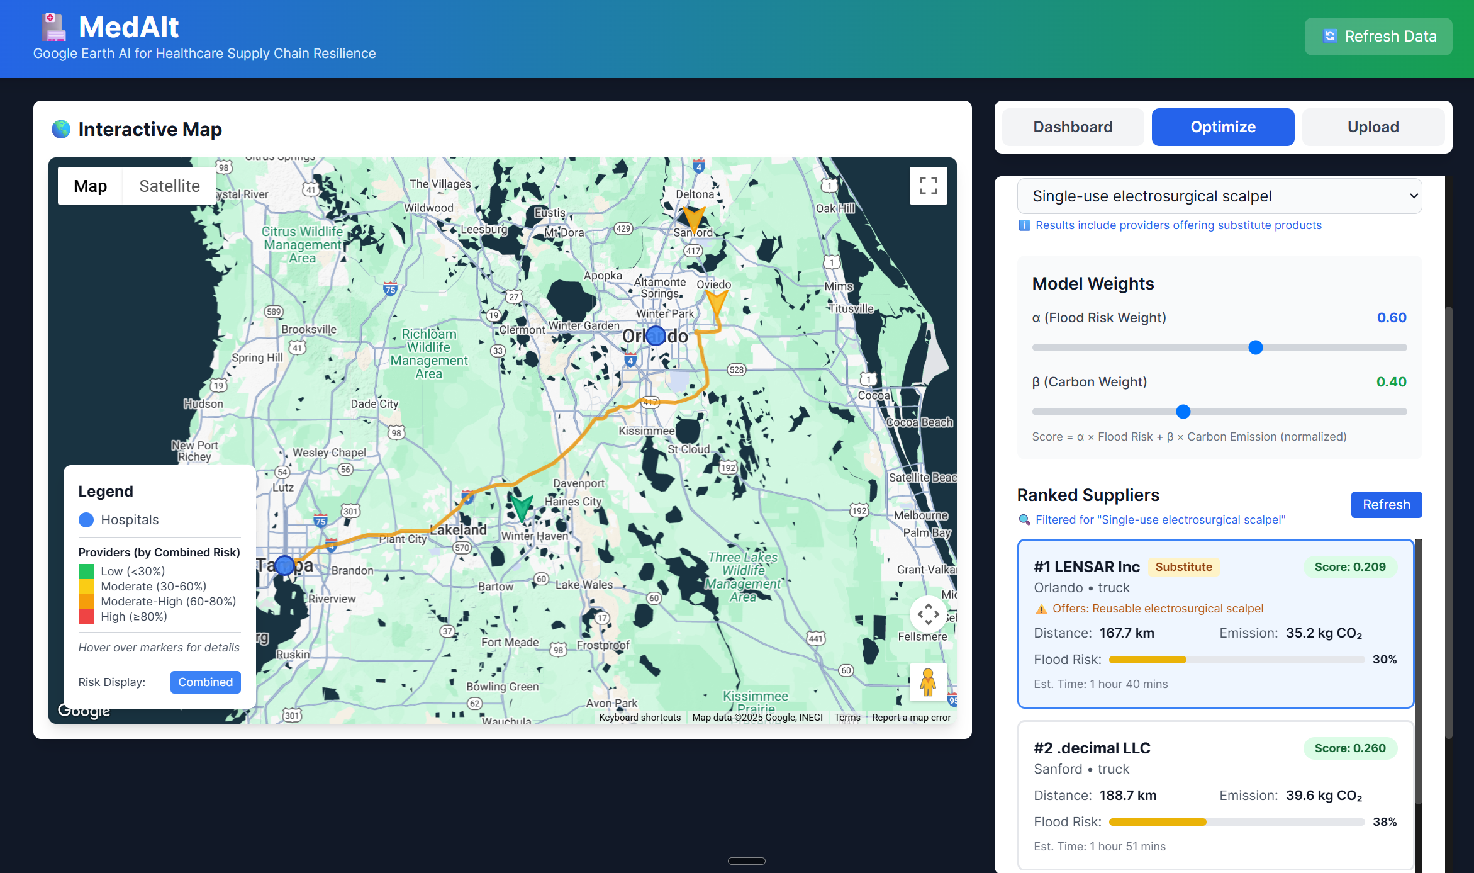Click the MedAlt hospital logo icon
This screenshot has height=873, width=1474.
click(53, 28)
